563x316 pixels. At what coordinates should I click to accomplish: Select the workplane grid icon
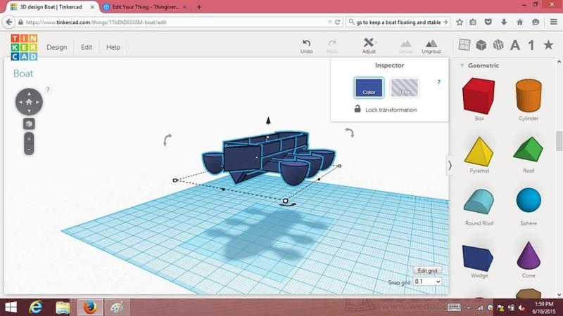[x=464, y=45]
